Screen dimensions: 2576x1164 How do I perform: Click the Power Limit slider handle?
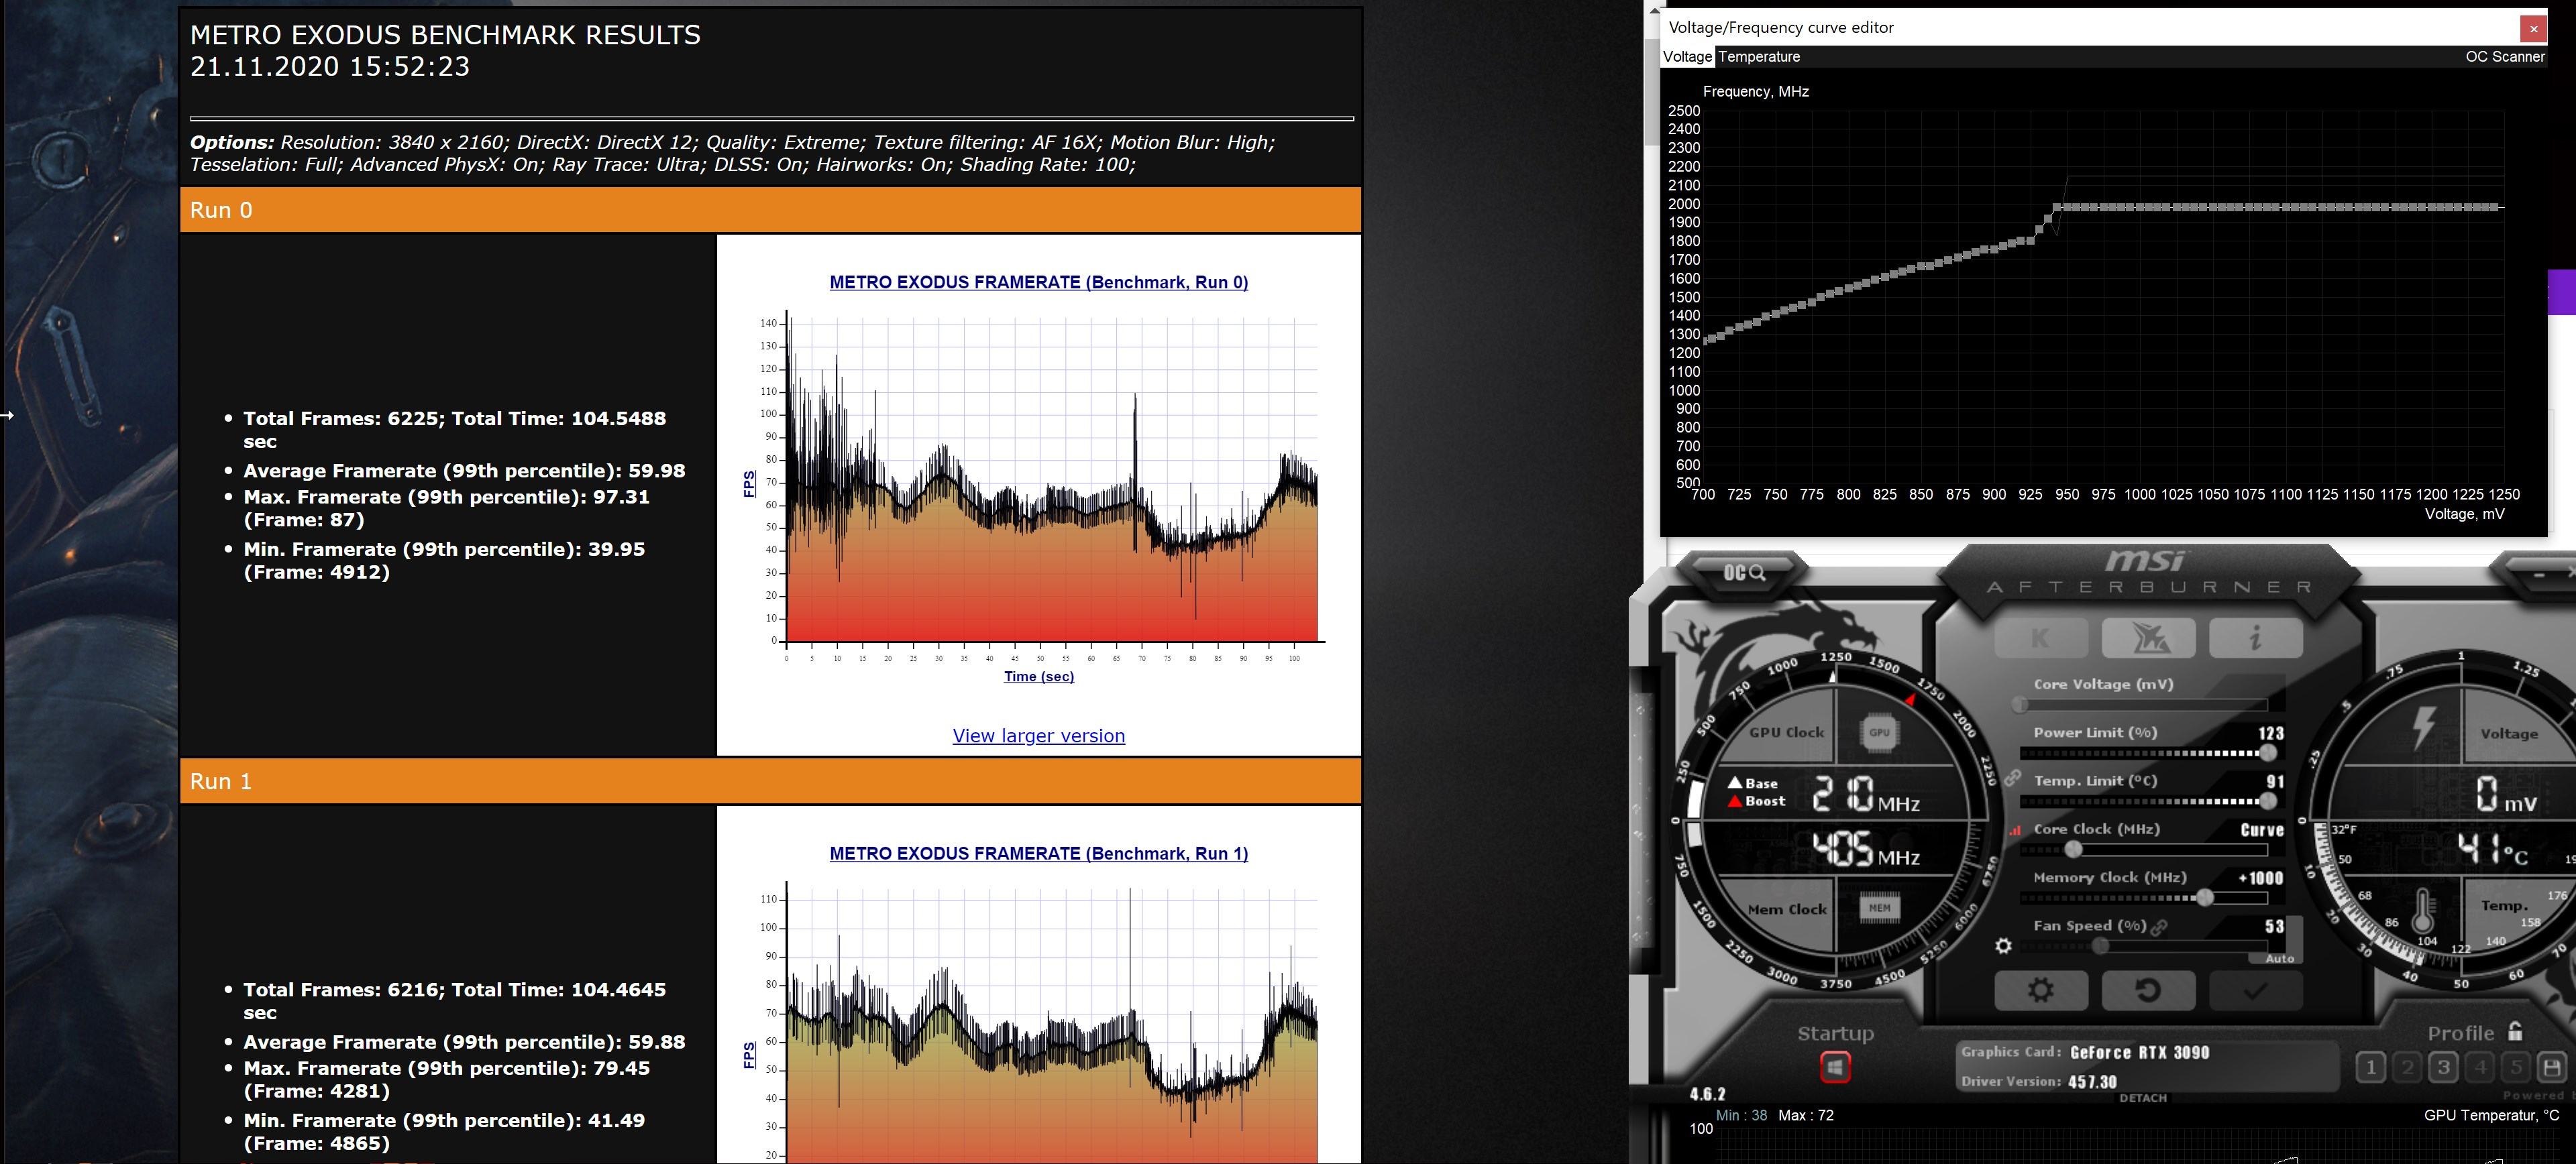coord(2268,754)
